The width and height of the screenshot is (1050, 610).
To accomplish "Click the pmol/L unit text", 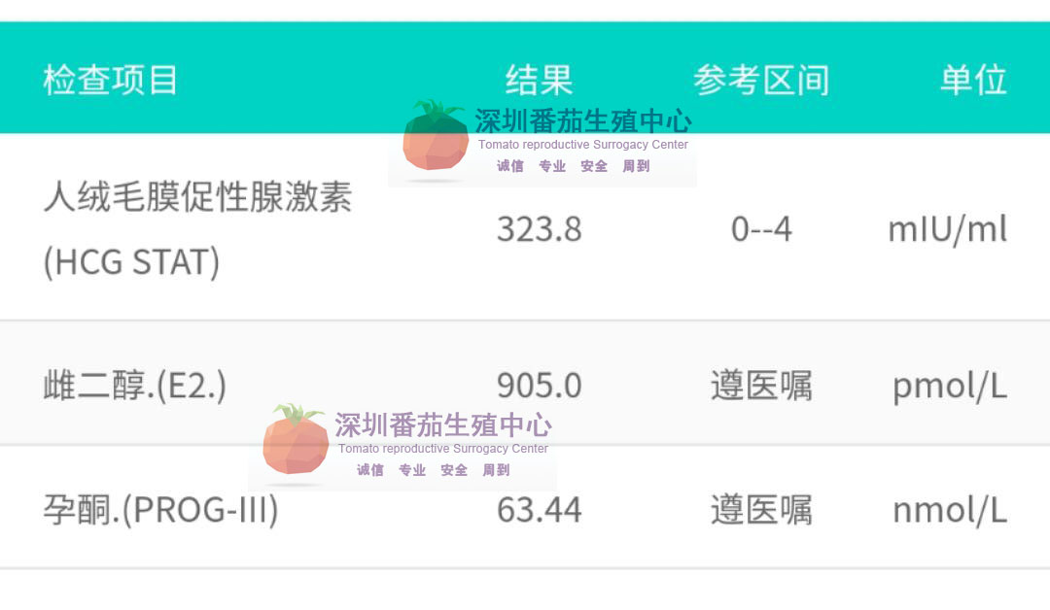I will point(950,387).
